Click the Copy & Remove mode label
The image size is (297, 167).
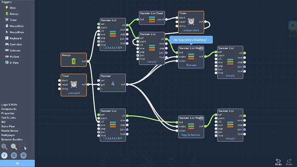pos(191,135)
